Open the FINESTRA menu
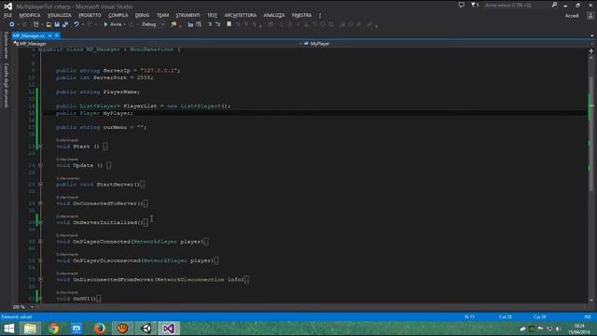This screenshot has width=597, height=336. tap(301, 15)
